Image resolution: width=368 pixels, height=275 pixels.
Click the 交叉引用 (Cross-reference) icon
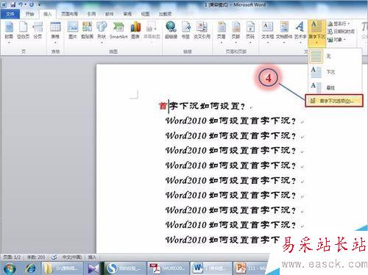click(x=202, y=31)
